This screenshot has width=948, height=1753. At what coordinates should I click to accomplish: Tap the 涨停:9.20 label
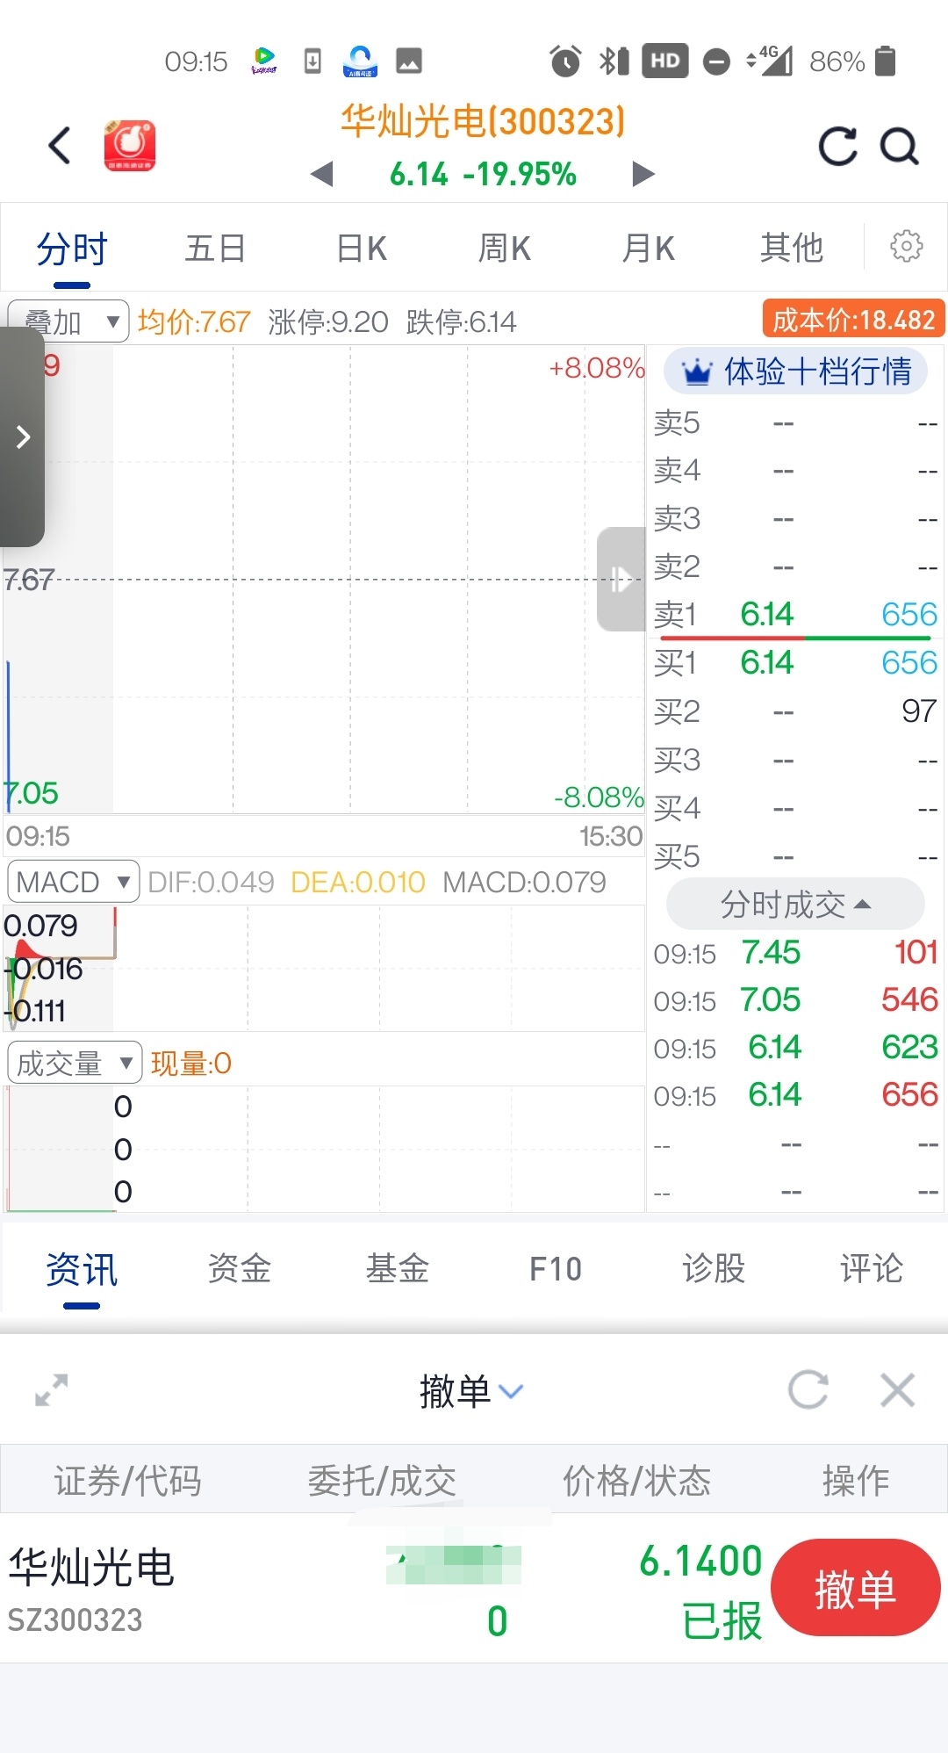point(327,322)
